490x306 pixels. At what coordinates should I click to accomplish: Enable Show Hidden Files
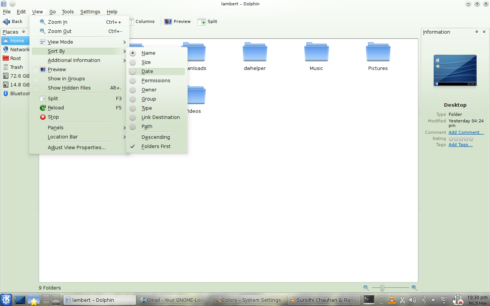click(x=79, y=88)
